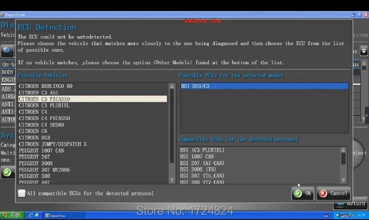369x220 pixels.
Task: Select CITROEN C3 PICASSO vehicle
Action: click(x=93, y=99)
